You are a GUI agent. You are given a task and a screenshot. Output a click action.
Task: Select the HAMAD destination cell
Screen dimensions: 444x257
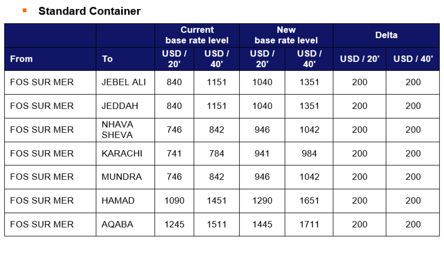click(125, 201)
